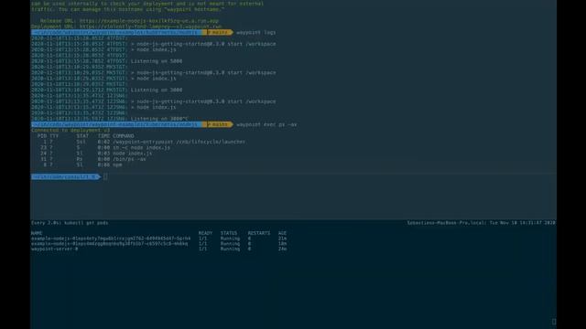Click the MacBook-Pro.local timestamp in the watch header
Screen dimensions: 586x329
481,223
